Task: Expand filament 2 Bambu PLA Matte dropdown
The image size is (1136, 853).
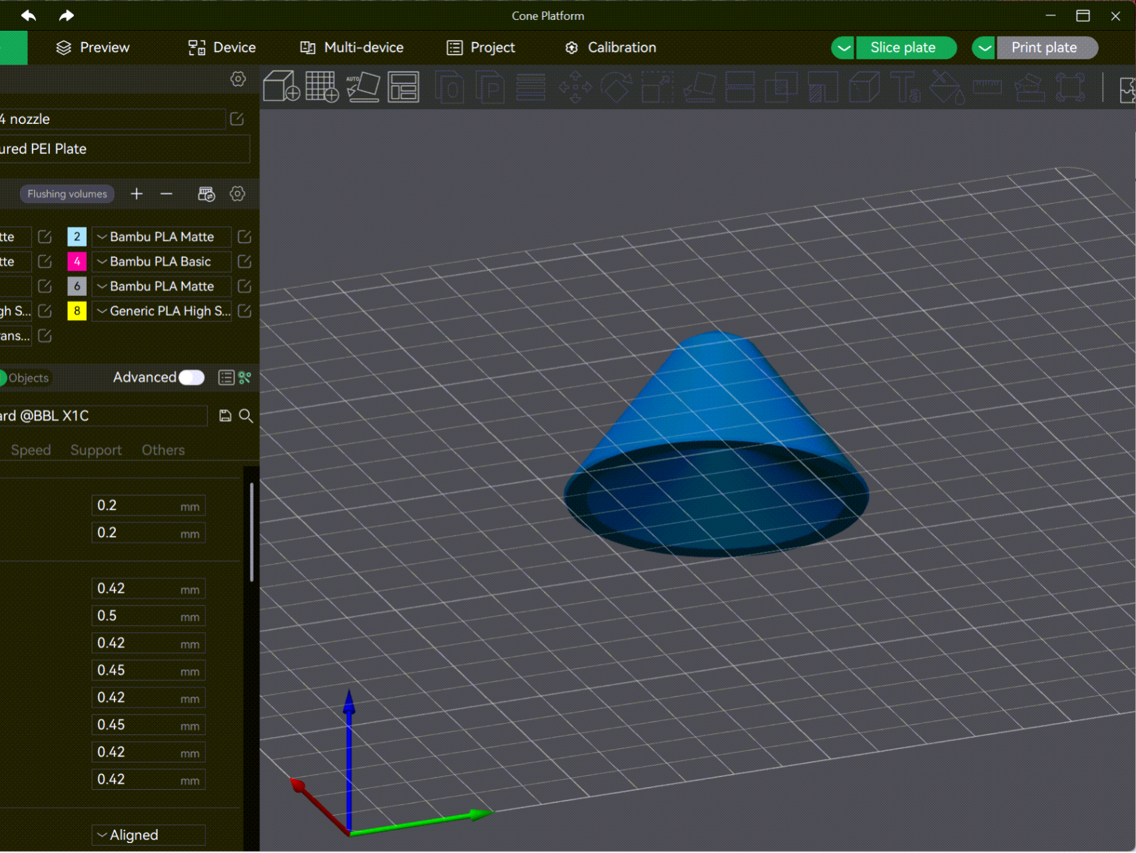Action: point(102,237)
